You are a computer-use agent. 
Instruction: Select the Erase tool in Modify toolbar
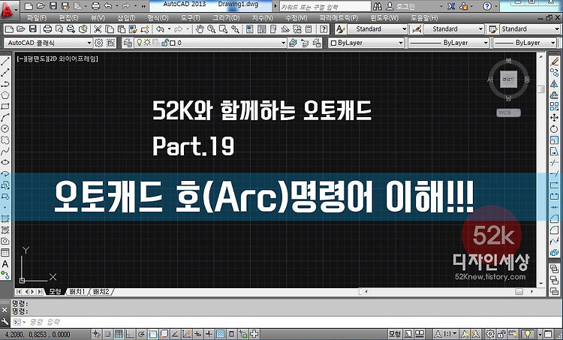click(x=555, y=62)
